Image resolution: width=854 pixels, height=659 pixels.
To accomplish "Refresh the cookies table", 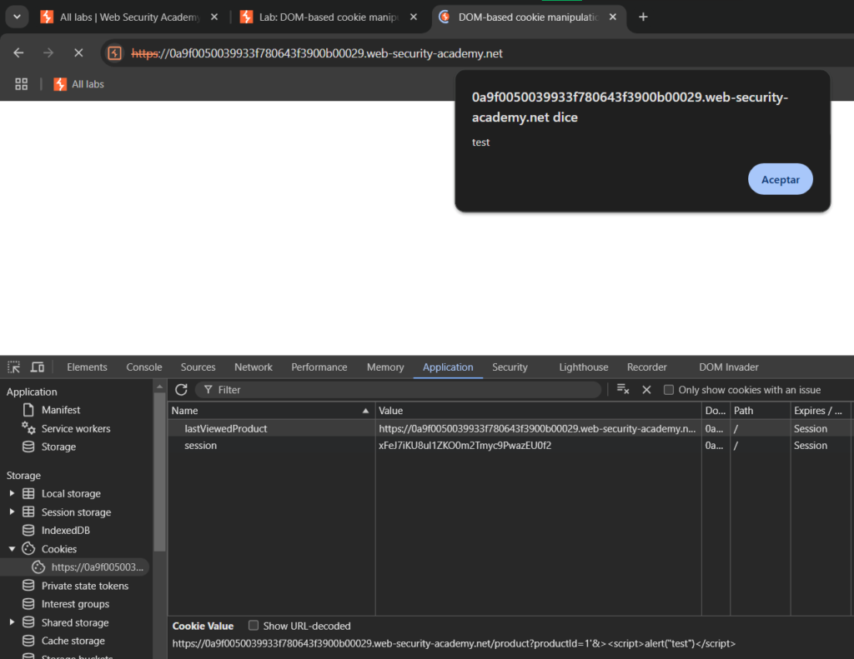I will [181, 390].
